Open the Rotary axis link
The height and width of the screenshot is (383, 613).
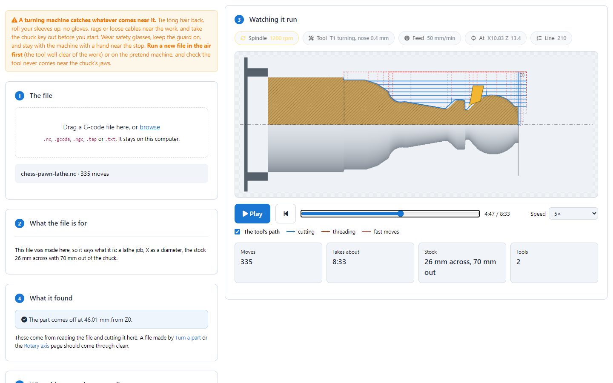37,346
